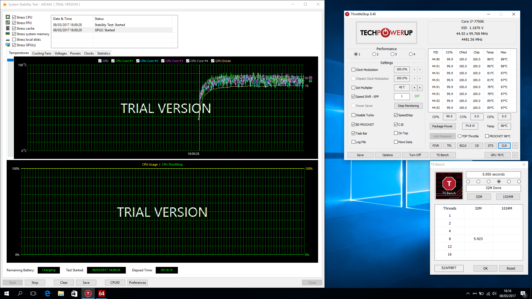Switch to the Voltages tab
This screenshot has width=532, height=299.
(60, 53)
